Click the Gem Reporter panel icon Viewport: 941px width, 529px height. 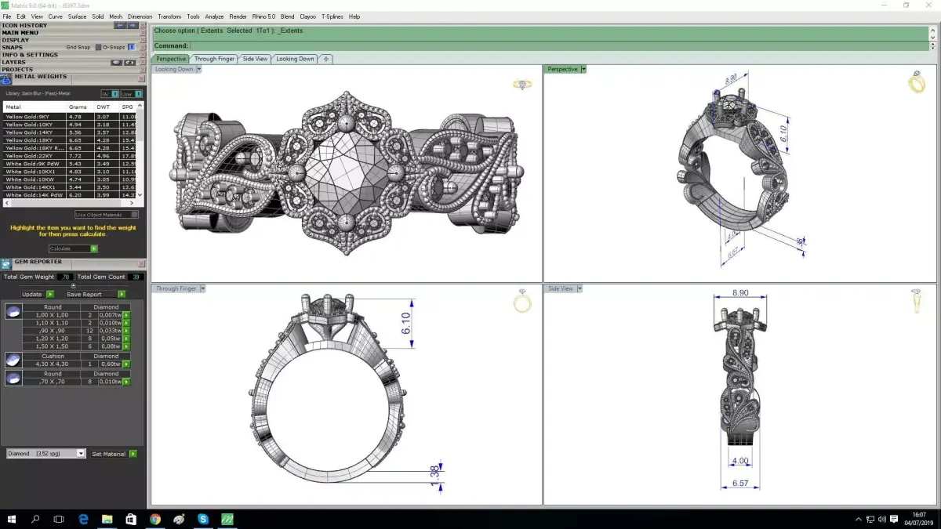coord(7,264)
